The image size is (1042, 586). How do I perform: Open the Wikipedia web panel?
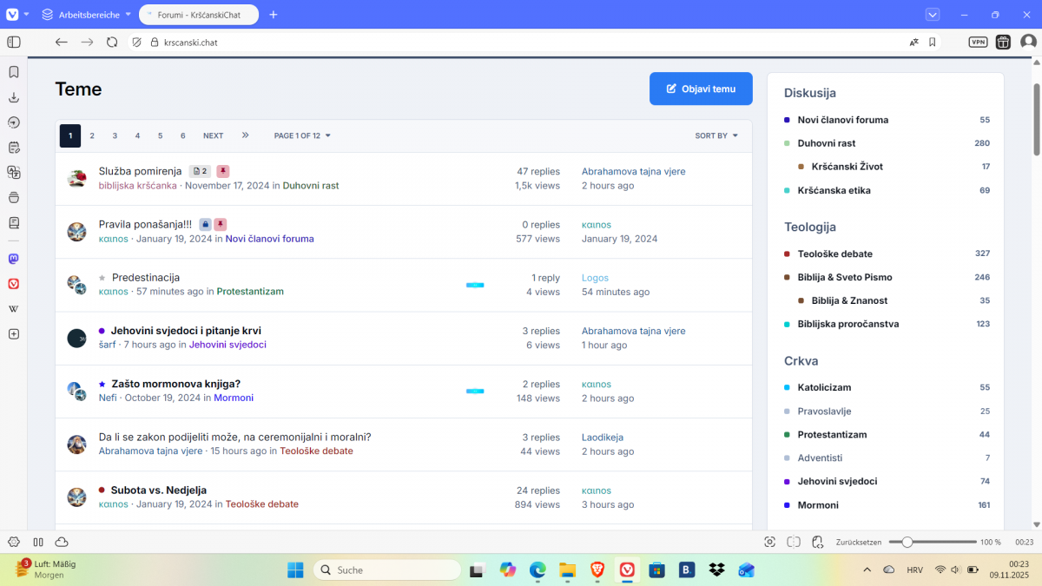pyautogui.click(x=14, y=308)
